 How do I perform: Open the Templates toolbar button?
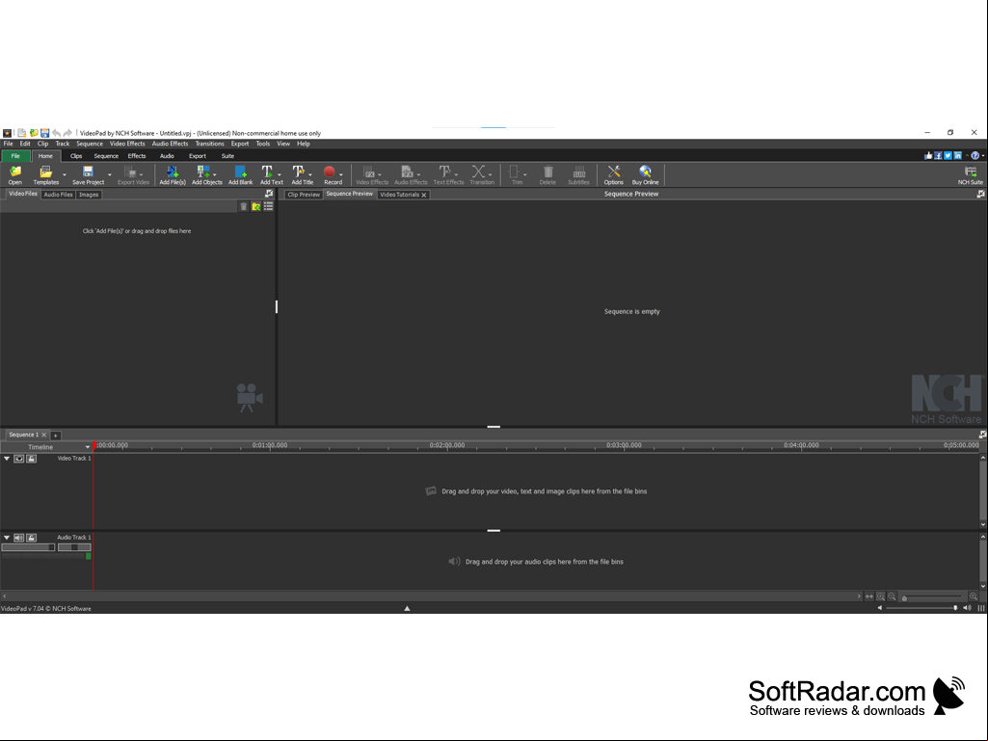(x=45, y=174)
